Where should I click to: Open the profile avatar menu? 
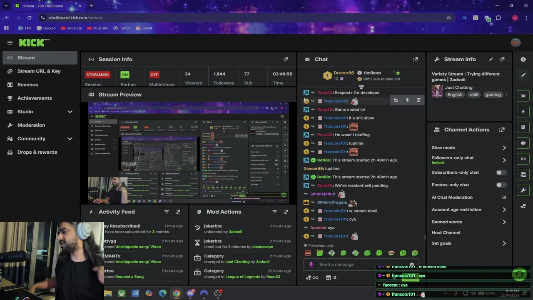[516, 42]
